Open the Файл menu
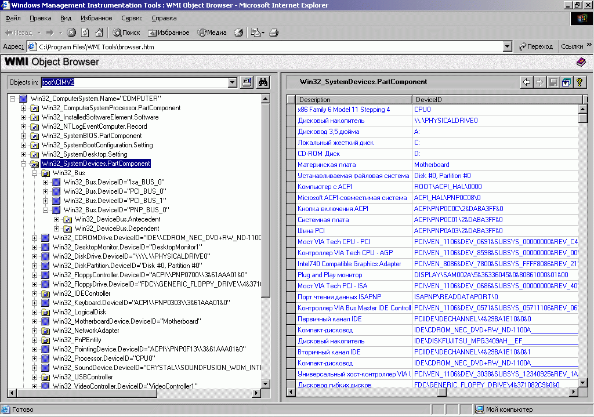The height and width of the screenshot is (417, 594). pos(13,18)
